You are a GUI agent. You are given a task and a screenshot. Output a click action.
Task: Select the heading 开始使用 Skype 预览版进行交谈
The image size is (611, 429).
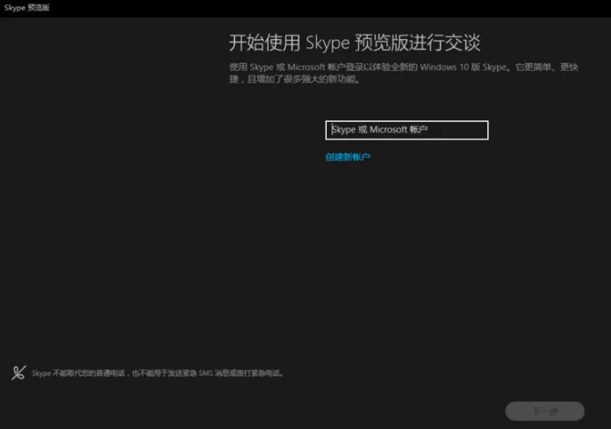click(x=354, y=43)
